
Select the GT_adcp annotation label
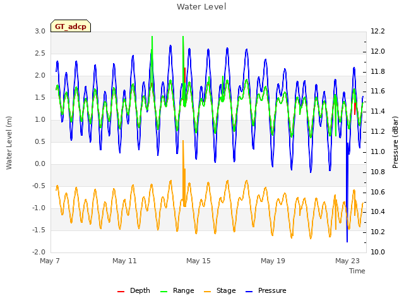coord(71,26)
